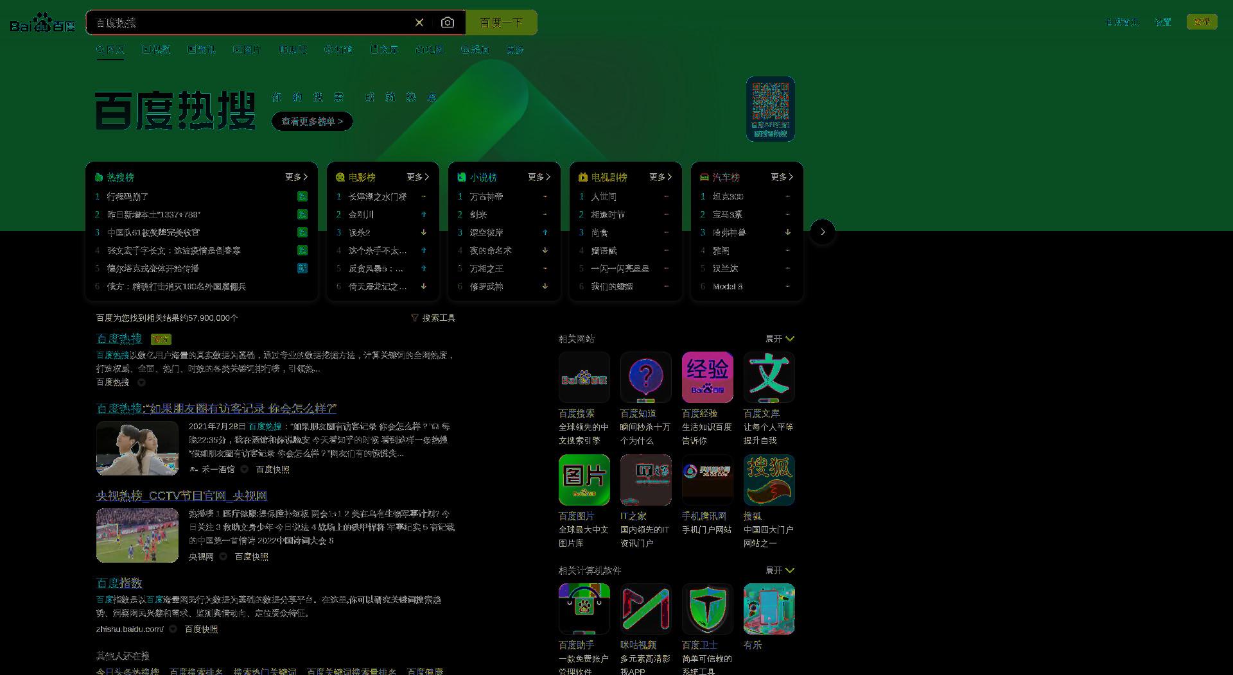Image resolution: width=1233 pixels, height=675 pixels.
Task: Click the Baidu logo
Action: click(42, 23)
